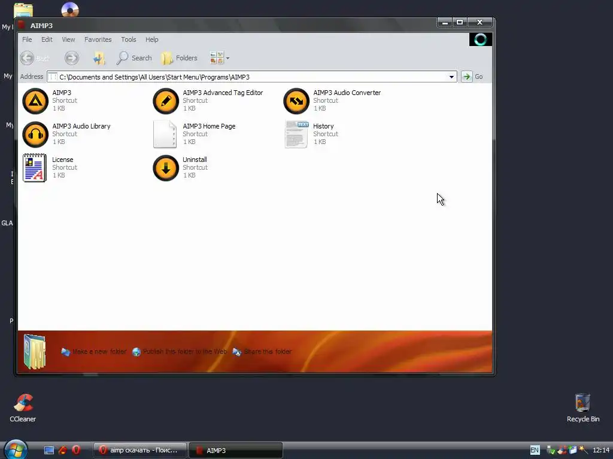This screenshot has width=613, height=459.
Task: Click Share this folder link
Action: [262, 351]
